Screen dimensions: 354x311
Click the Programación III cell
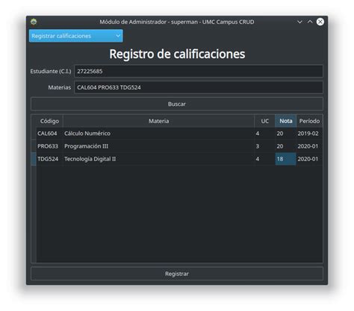click(x=158, y=146)
